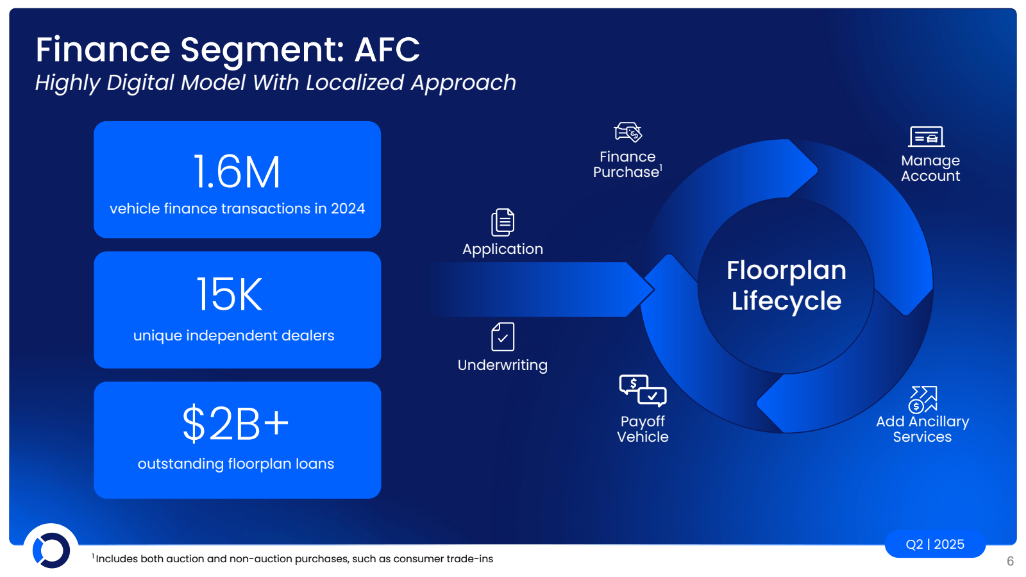Select the $2B+ outstanding floorplan loans card
The image size is (1026, 577).
pos(237,440)
